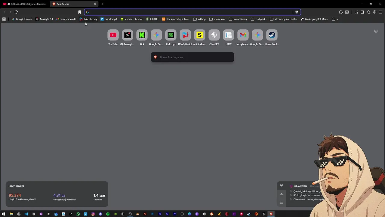Close the Yeni Sekme tab

(x=95, y=4)
